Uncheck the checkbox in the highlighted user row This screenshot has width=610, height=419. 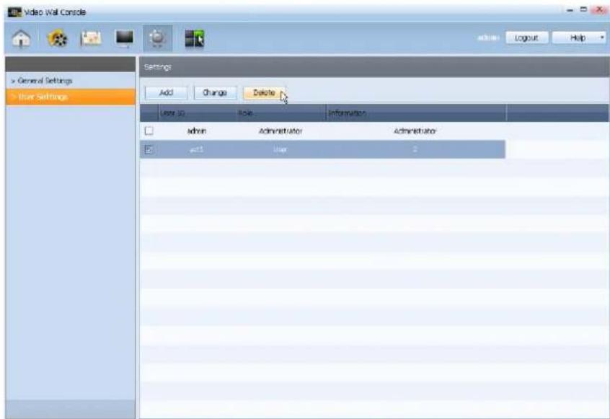click(149, 149)
